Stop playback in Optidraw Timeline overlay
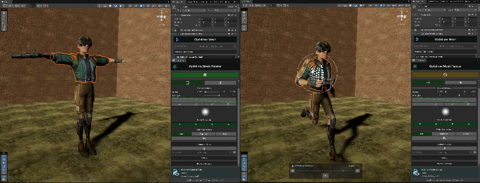 coord(325,176)
